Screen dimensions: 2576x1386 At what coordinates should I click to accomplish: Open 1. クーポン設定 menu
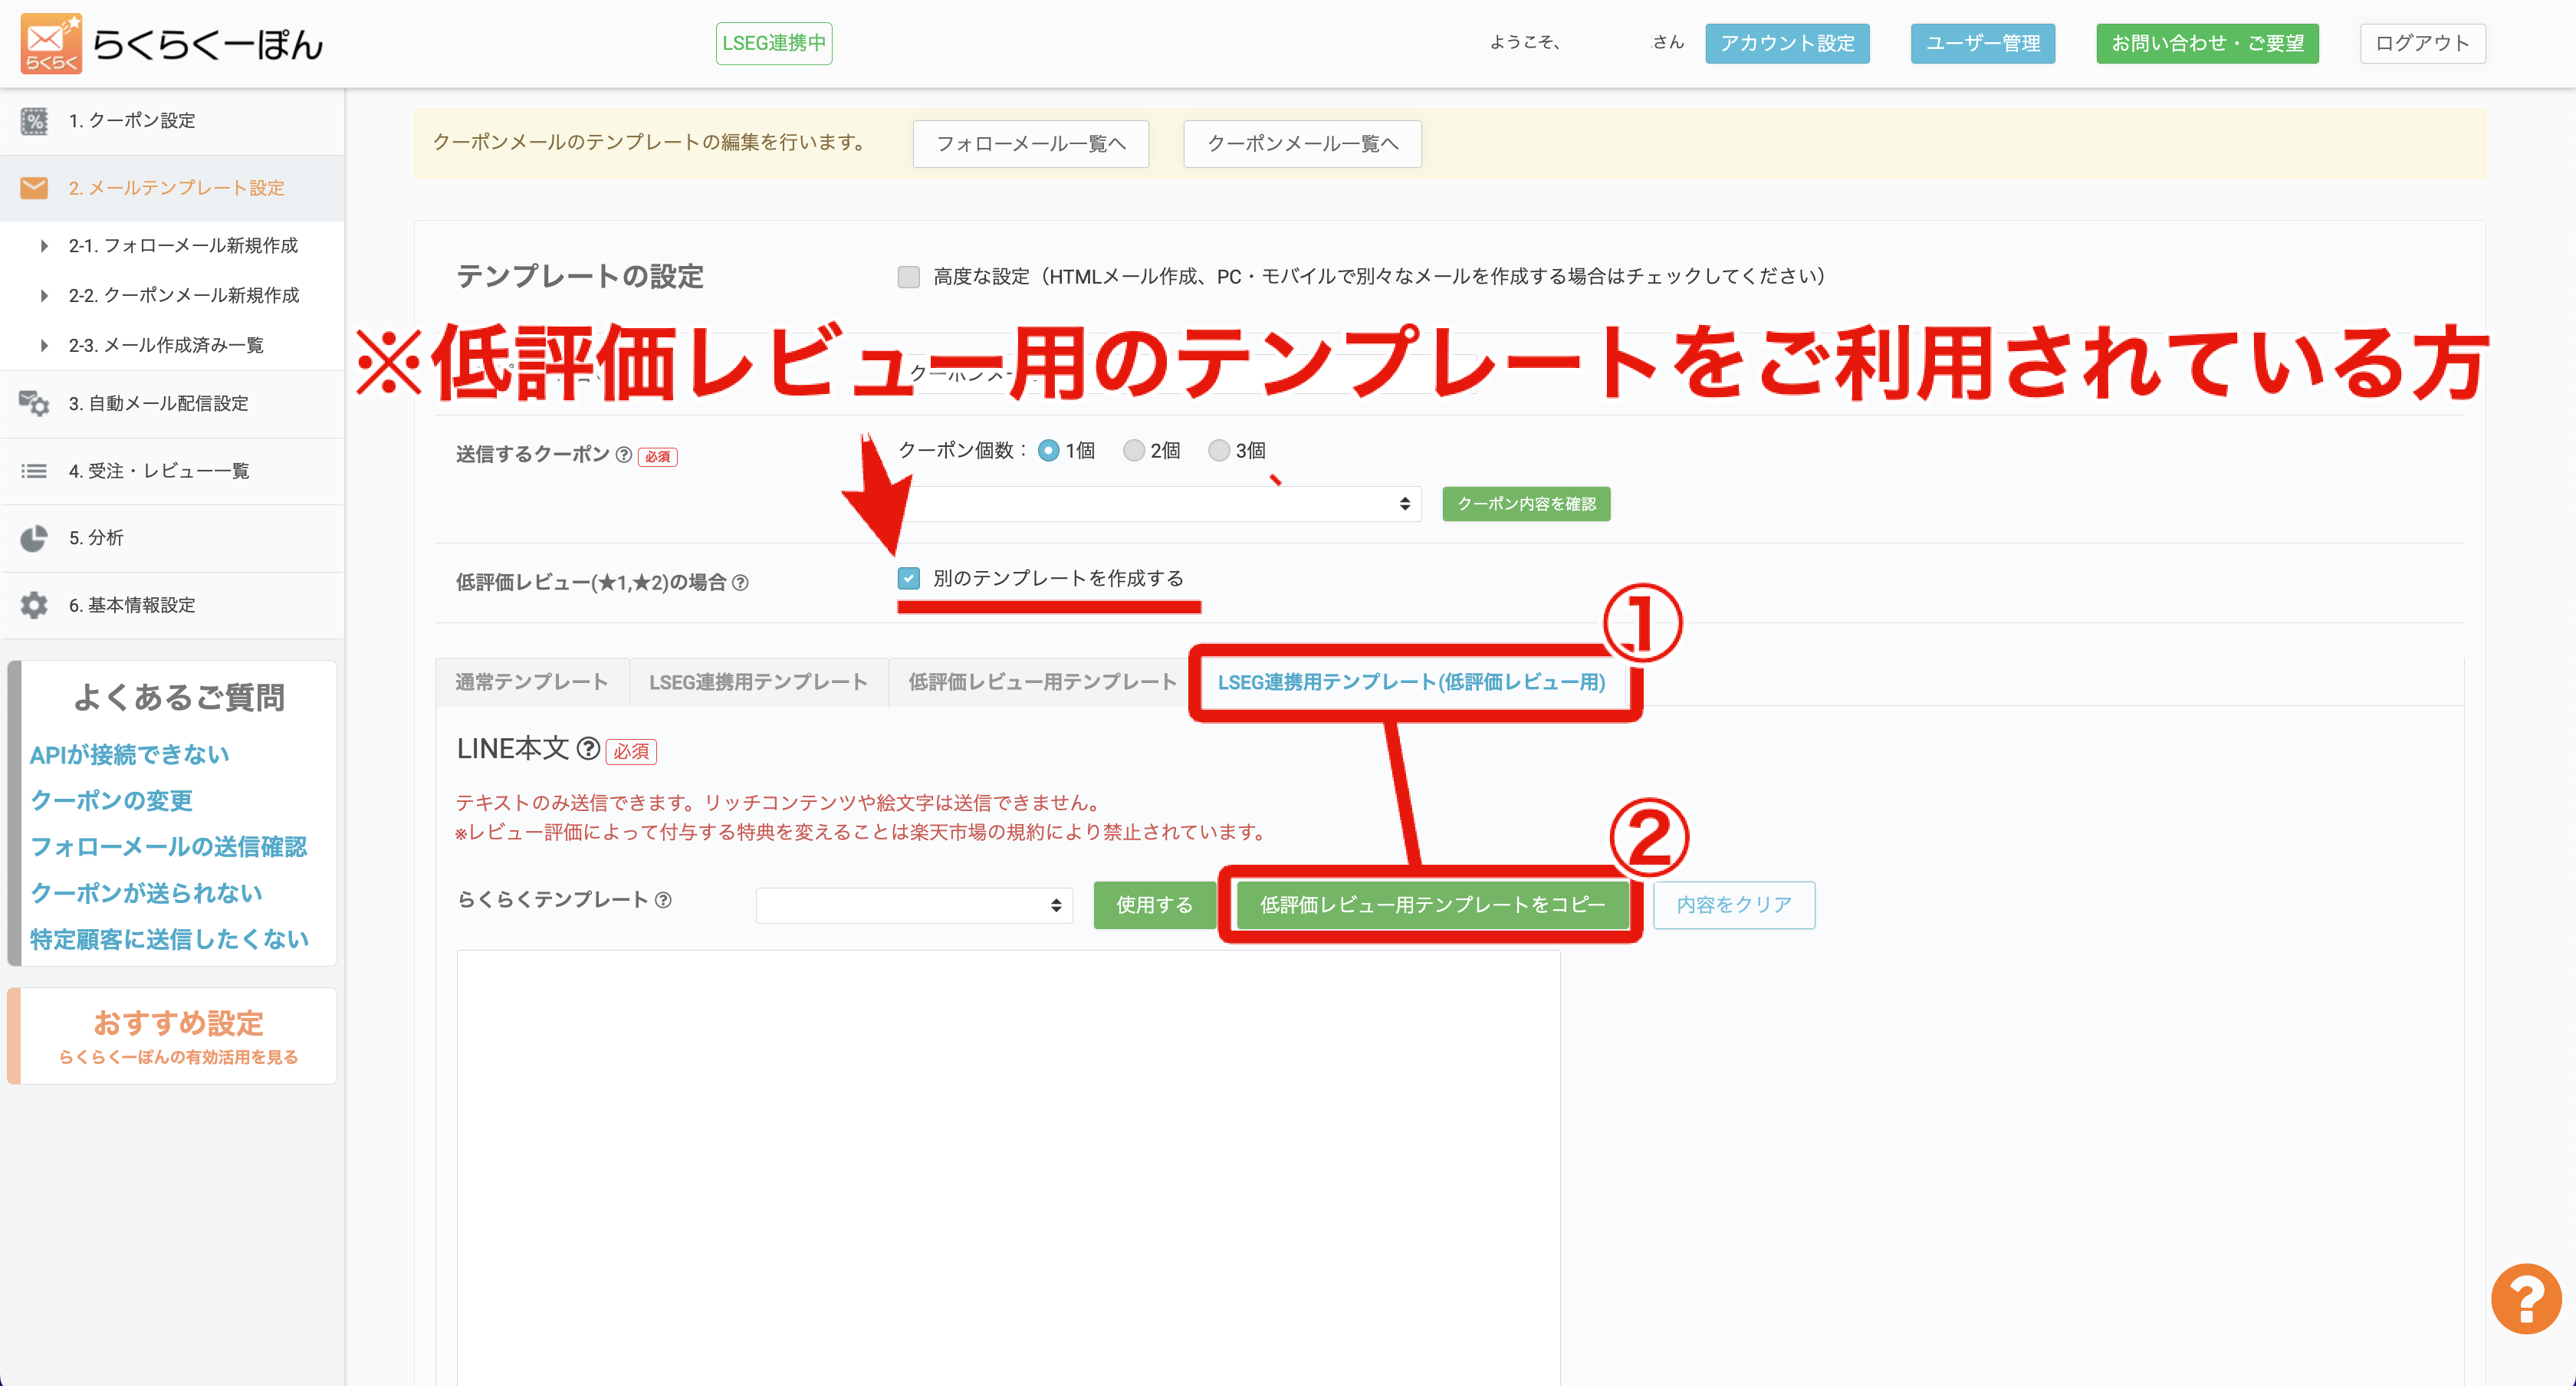pyautogui.click(x=172, y=121)
